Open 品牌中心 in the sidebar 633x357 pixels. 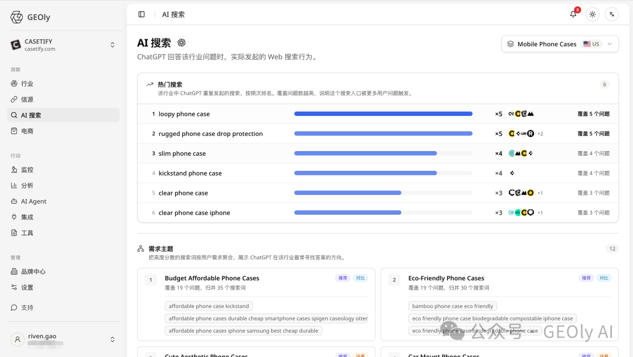coord(63,272)
